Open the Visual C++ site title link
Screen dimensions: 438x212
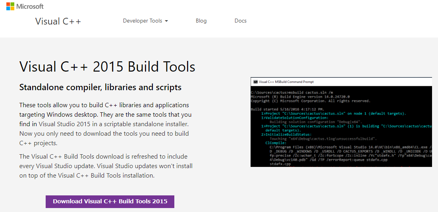pos(58,21)
